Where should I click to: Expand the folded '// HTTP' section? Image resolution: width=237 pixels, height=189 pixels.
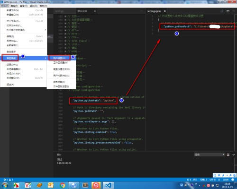pyautogui.click(x=65, y=34)
